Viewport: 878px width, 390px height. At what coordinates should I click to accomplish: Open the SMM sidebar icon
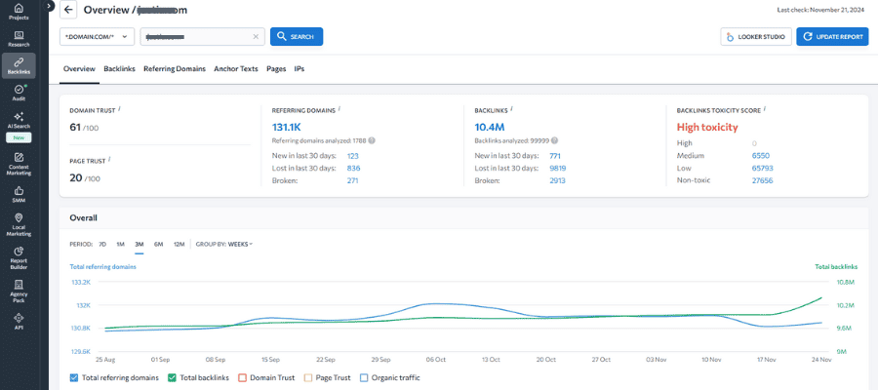point(19,194)
